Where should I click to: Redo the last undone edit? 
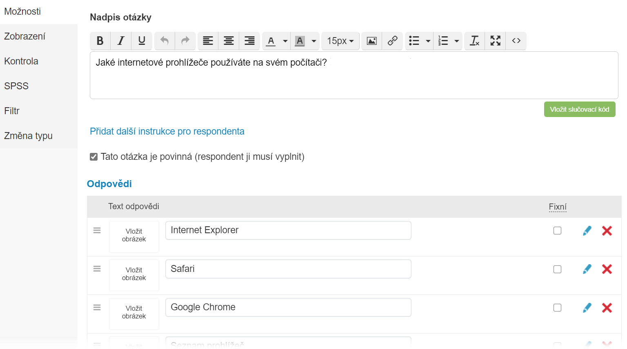click(x=185, y=41)
